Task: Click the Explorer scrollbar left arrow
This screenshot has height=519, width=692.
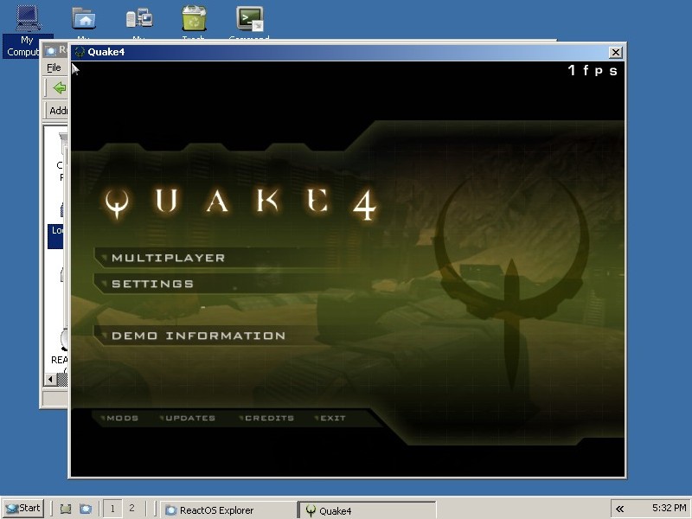Action: point(50,379)
